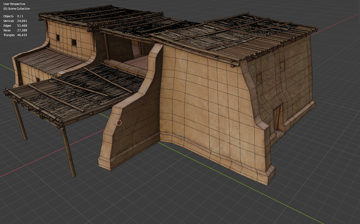This screenshot has height=224, width=360.
Task: Click the Triangles 46,432 statistic
Action: pos(14,35)
